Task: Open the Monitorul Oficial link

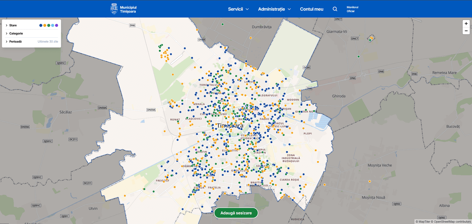Action: pyautogui.click(x=352, y=9)
